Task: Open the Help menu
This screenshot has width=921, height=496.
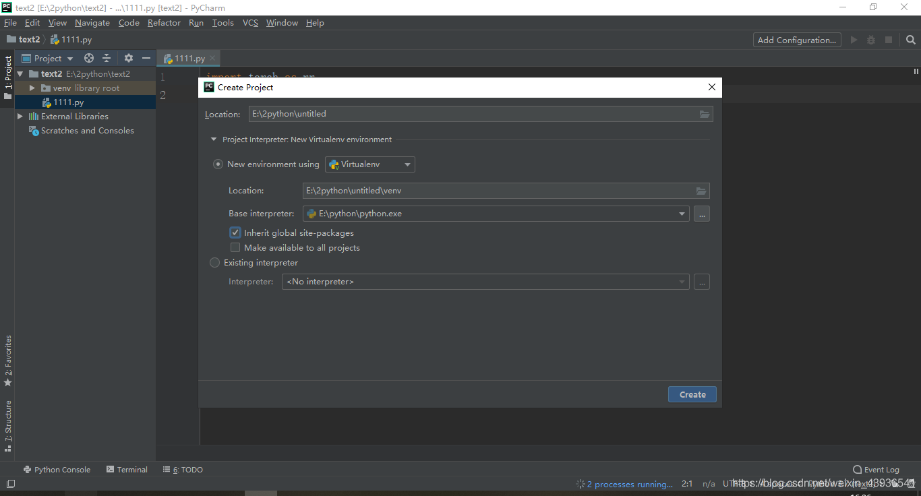Action: click(315, 23)
